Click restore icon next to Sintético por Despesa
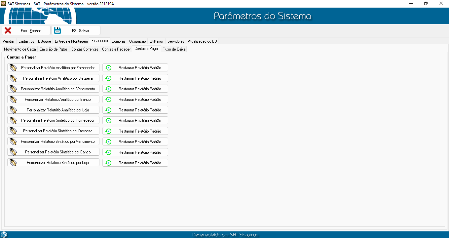This screenshot has height=238, width=449. pyautogui.click(x=108, y=131)
